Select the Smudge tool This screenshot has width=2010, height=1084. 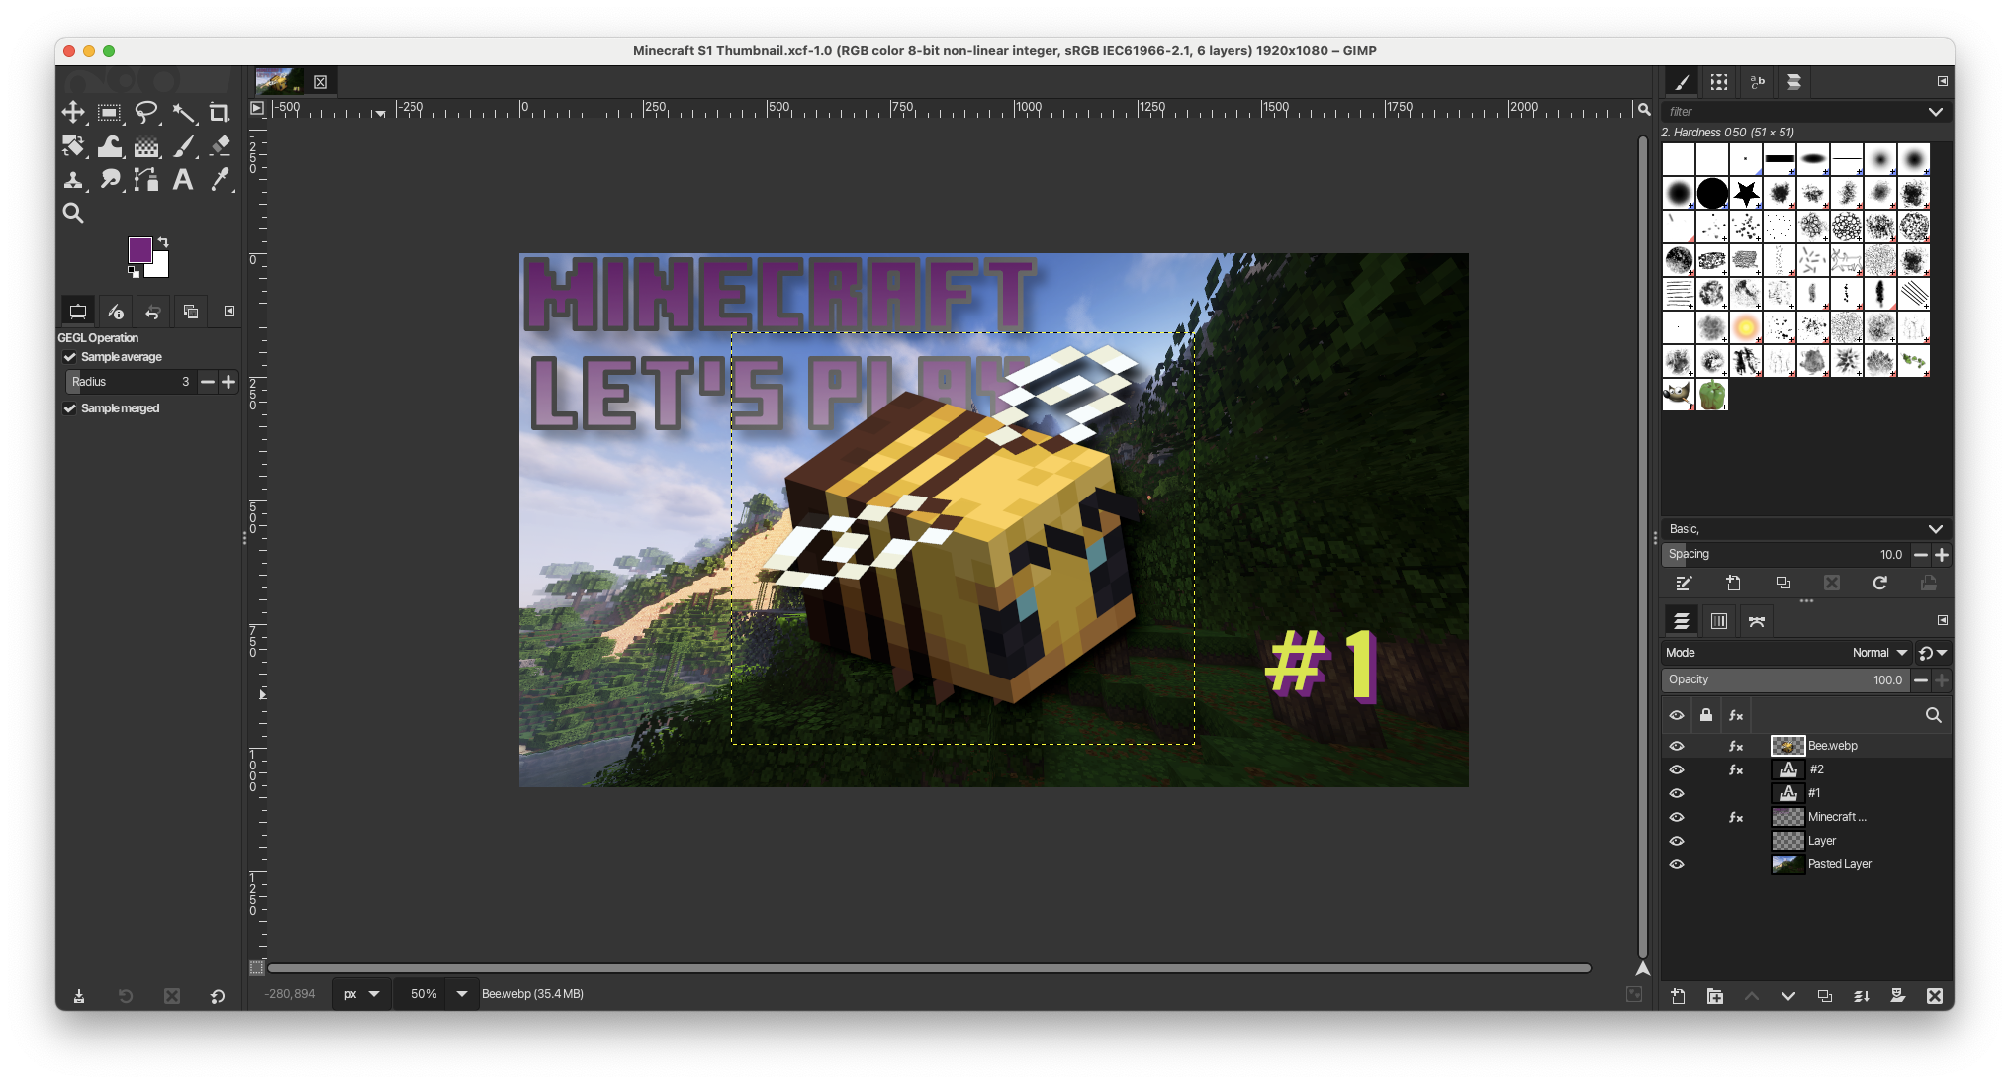coord(110,179)
